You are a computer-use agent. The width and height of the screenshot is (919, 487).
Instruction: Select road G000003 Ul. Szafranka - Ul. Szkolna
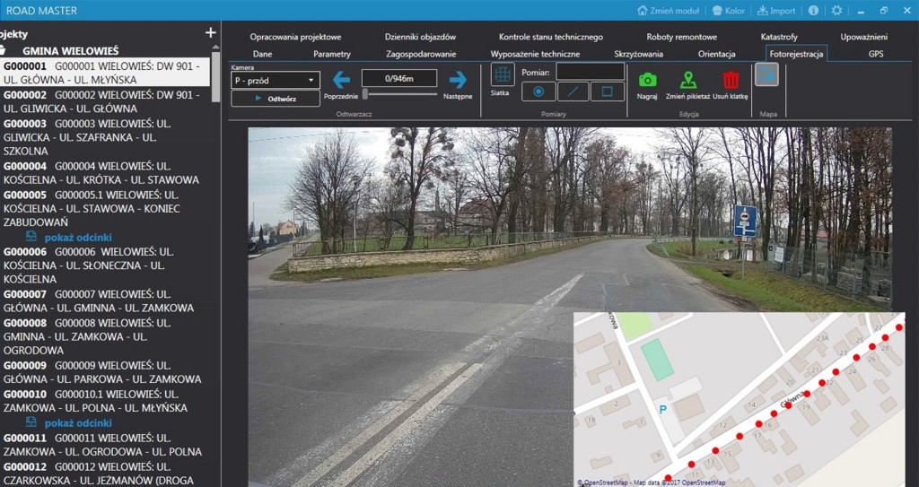(x=104, y=137)
